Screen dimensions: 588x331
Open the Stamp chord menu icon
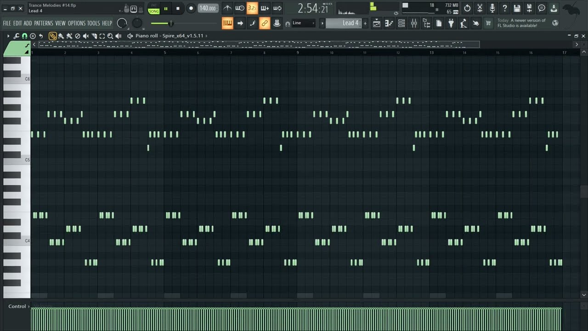click(33, 36)
